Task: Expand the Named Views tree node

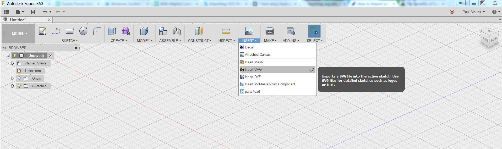Action: (13, 63)
